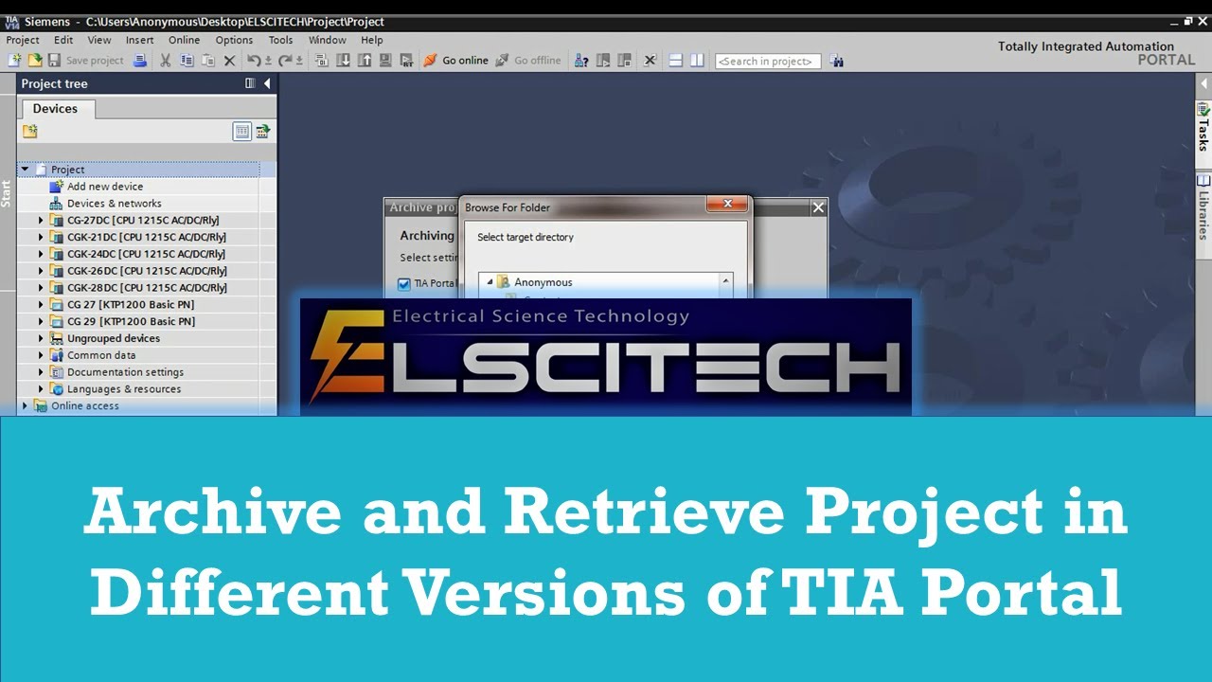Click Add new device icon entry

pyautogui.click(x=57, y=187)
